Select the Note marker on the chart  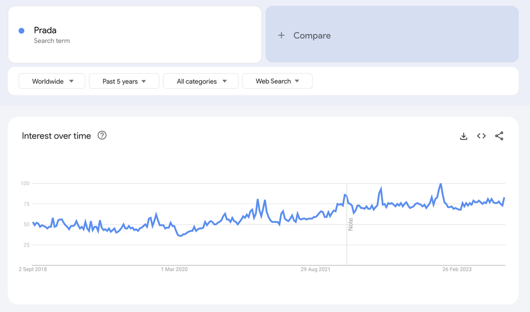350,224
